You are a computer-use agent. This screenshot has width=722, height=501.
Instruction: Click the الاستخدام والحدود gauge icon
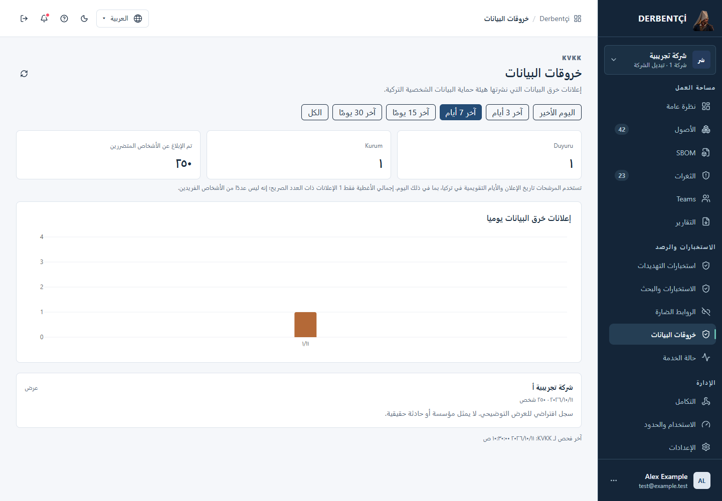click(x=706, y=424)
